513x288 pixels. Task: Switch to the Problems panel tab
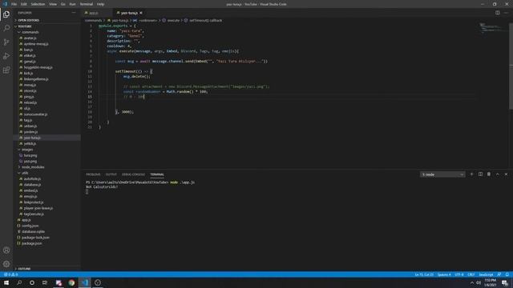click(93, 174)
